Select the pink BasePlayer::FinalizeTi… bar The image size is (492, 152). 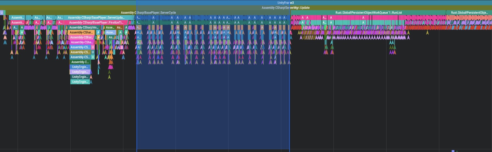[x=96, y=22]
